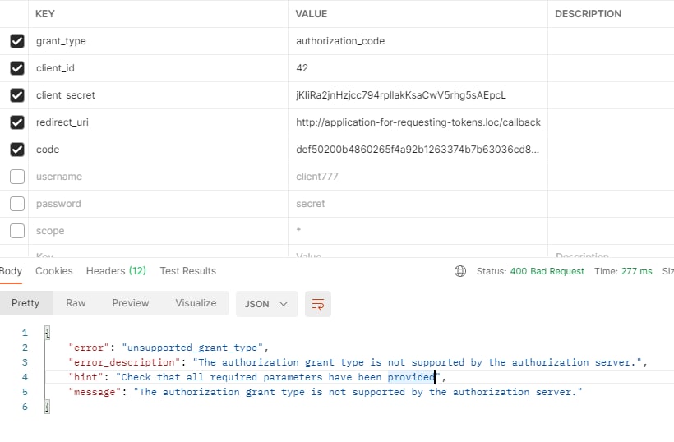Disable the client_secret parameter checkbox

[17, 95]
